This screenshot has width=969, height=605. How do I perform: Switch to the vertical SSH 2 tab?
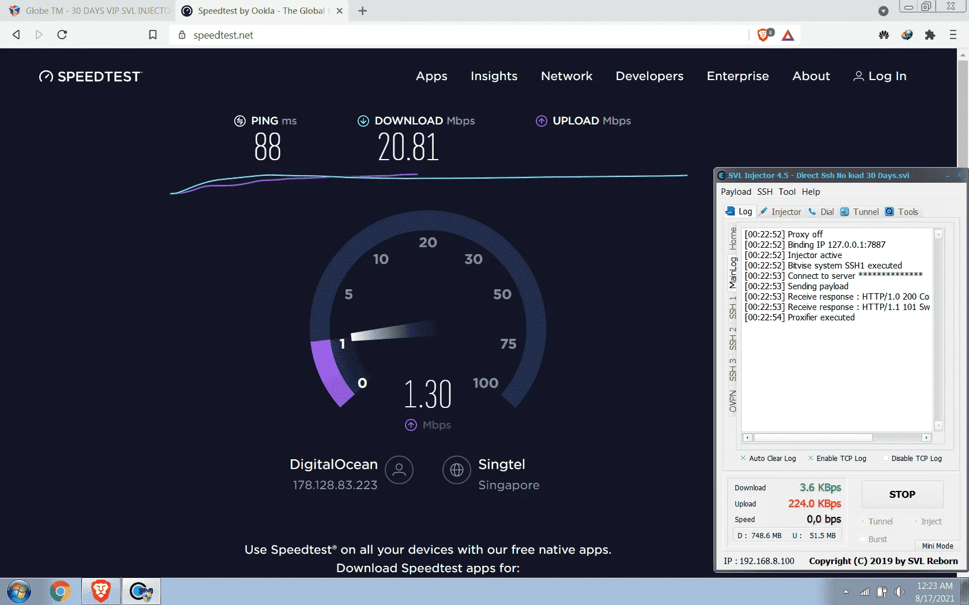pyautogui.click(x=733, y=339)
